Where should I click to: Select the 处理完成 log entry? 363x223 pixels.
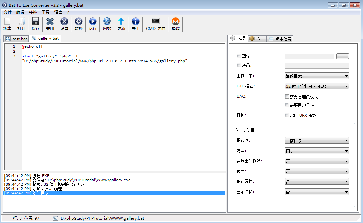pyautogui.click(x=114, y=193)
